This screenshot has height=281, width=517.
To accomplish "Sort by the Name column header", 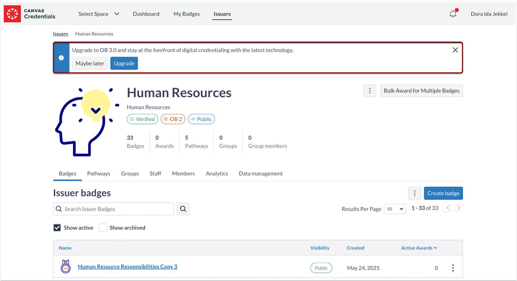I will click(65, 248).
